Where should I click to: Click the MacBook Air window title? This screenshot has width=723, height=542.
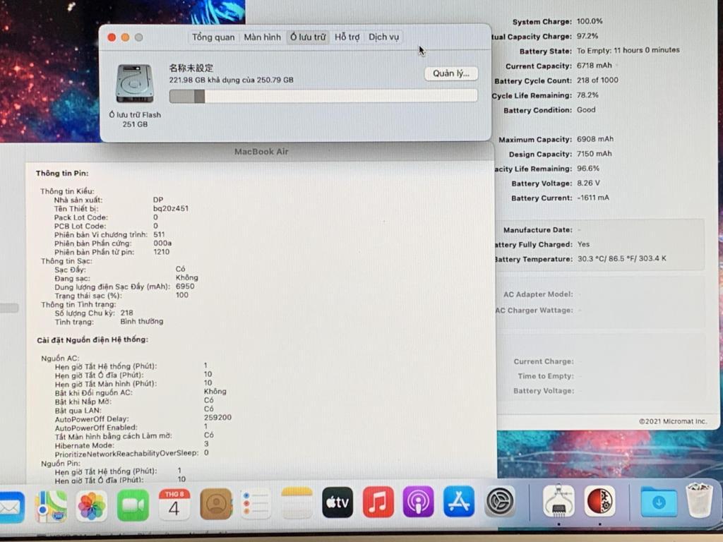click(261, 152)
